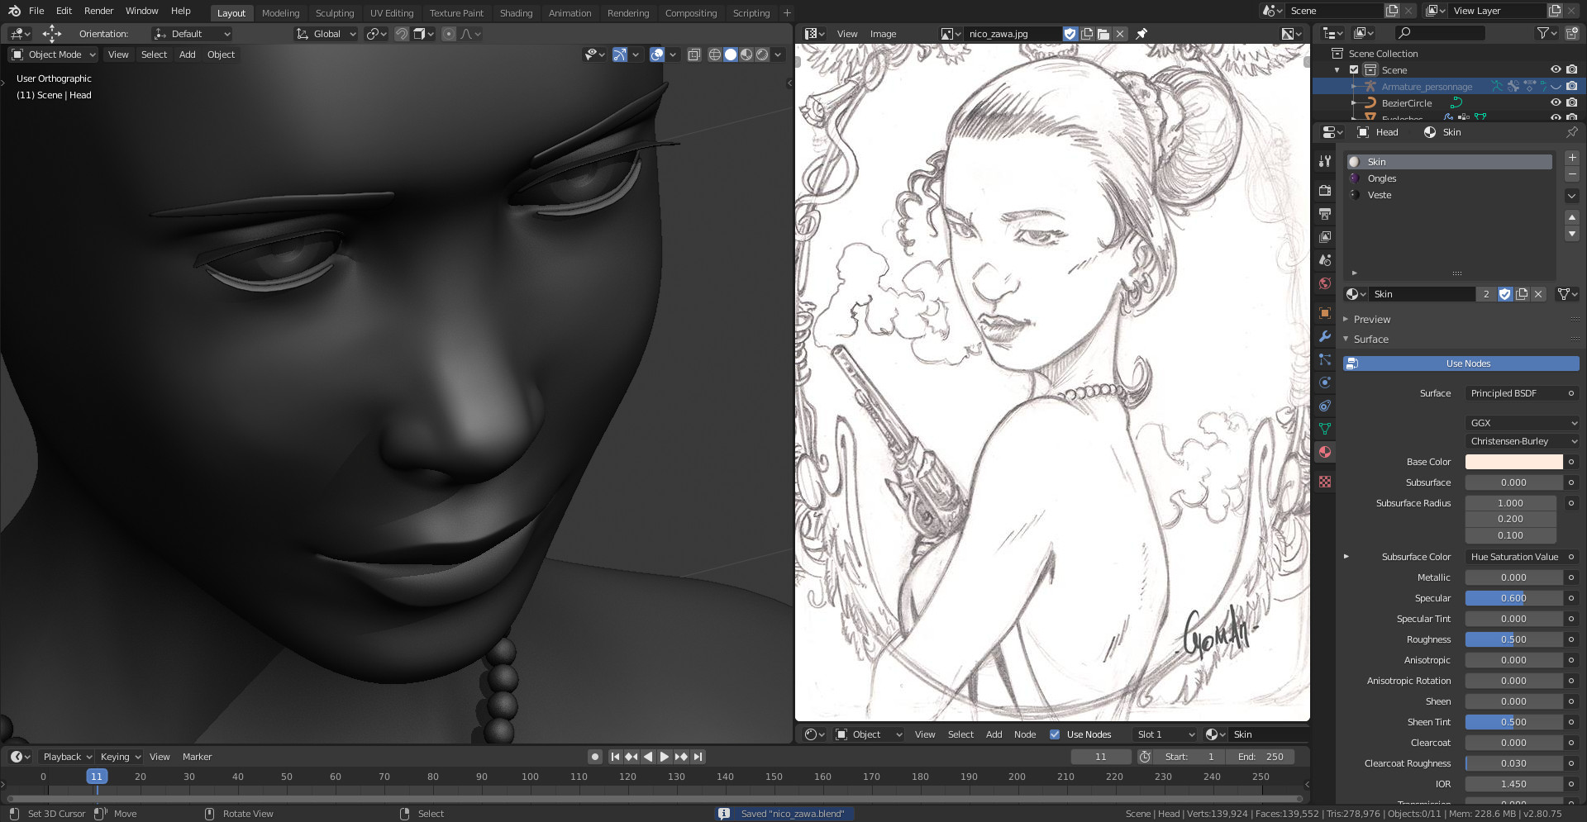Open the Render menu
Screen dimensions: 1587x822
point(98,11)
